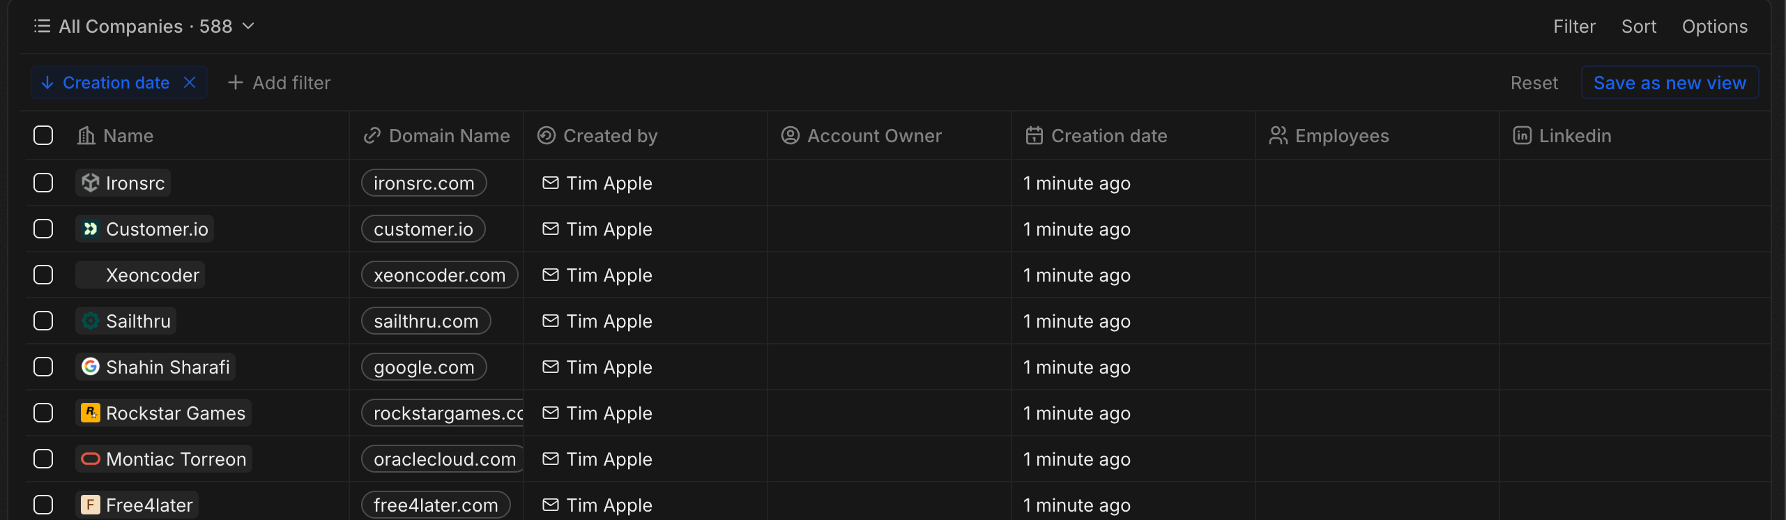Open the xeoncoder.com domain link

click(x=440, y=275)
